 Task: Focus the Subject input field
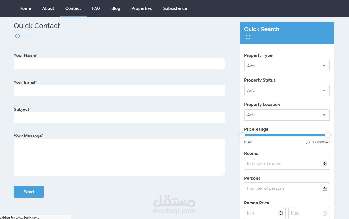[119, 118]
